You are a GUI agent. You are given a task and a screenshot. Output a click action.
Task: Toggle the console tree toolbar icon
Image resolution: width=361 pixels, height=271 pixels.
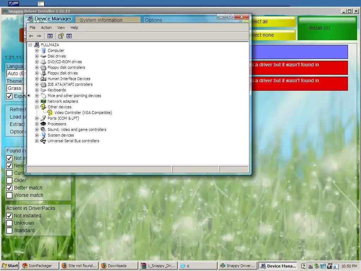pos(50,36)
